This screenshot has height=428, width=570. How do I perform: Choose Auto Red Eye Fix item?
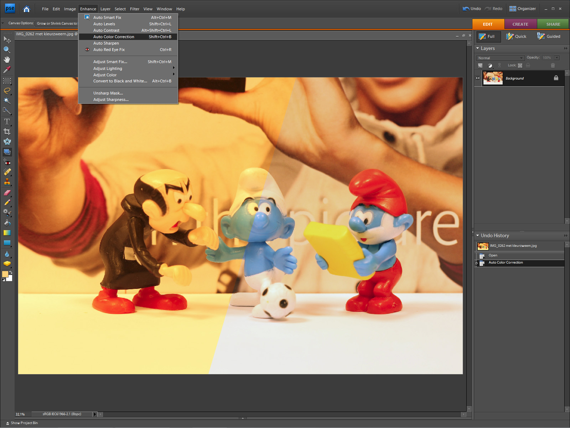click(x=128, y=50)
